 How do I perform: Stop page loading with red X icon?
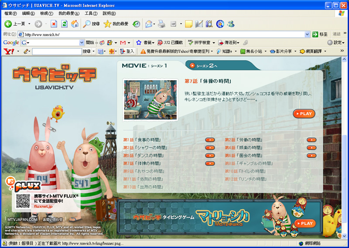[54, 24]
